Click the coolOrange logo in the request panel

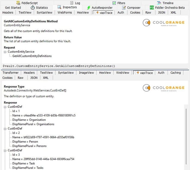pyautogui.click(x=164, y=22)
